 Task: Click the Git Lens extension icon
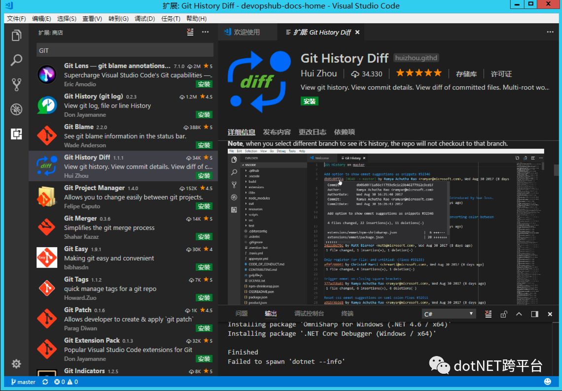47,74
